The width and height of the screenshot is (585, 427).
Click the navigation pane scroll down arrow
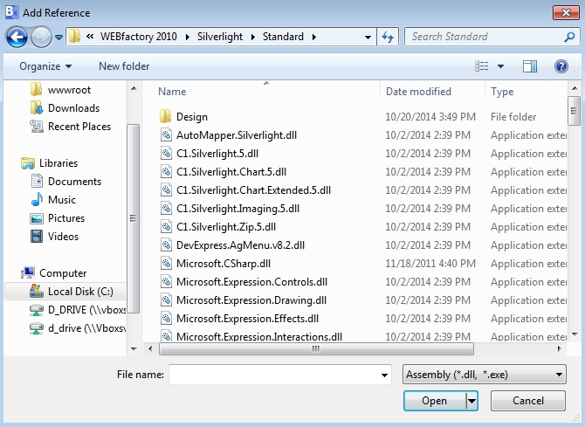[x=134, y=349]
